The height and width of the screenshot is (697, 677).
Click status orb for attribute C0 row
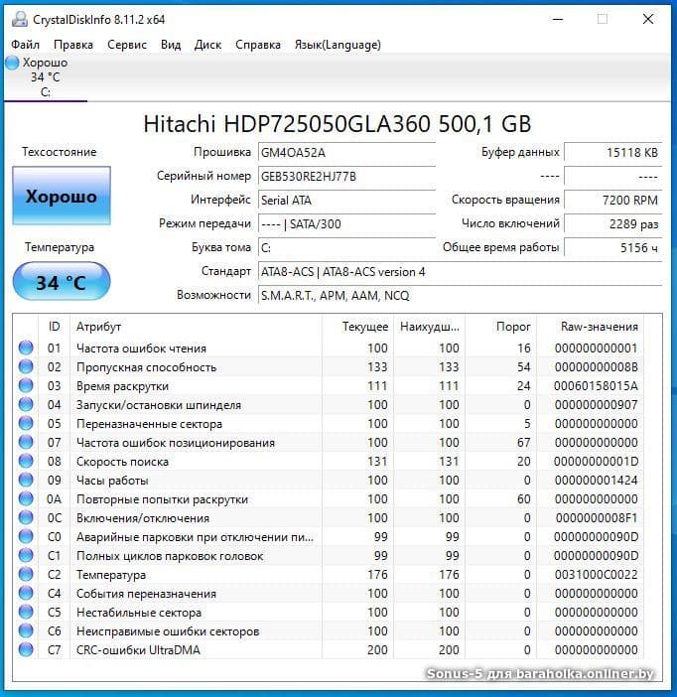(x=26, y=536)
